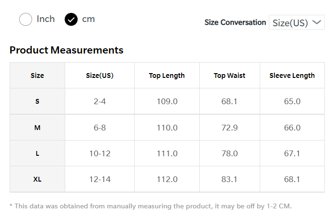Select the S size row label
The image size is (332, 216).
point(37,101)
